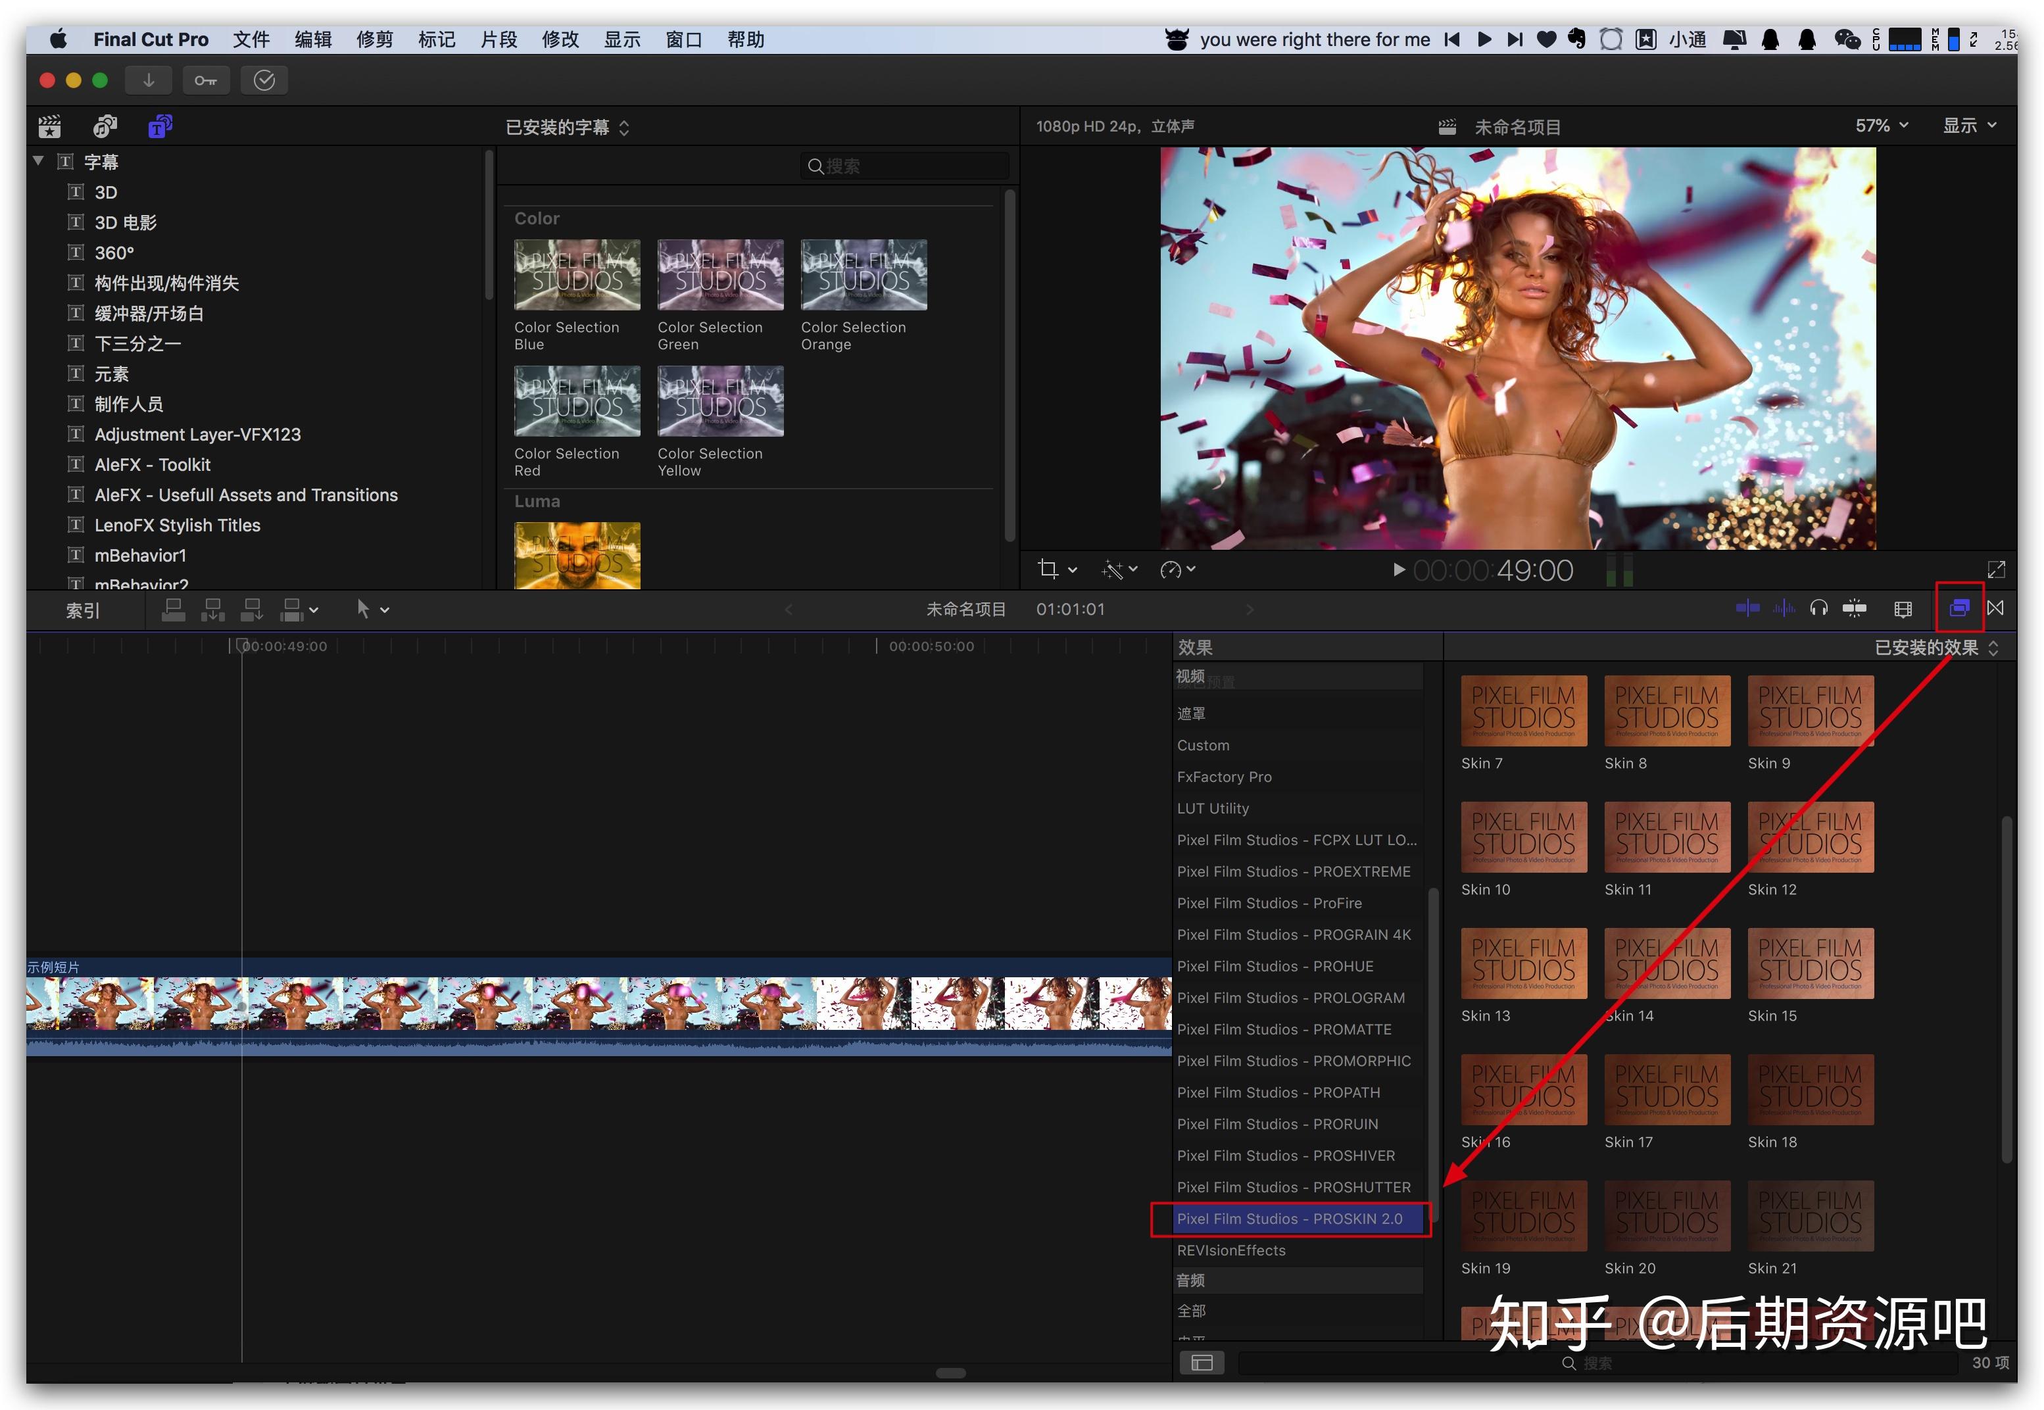Open the Photos and Audio sidebar
Viewport: 2044px width, 1410px height.
tap(104, 126)
